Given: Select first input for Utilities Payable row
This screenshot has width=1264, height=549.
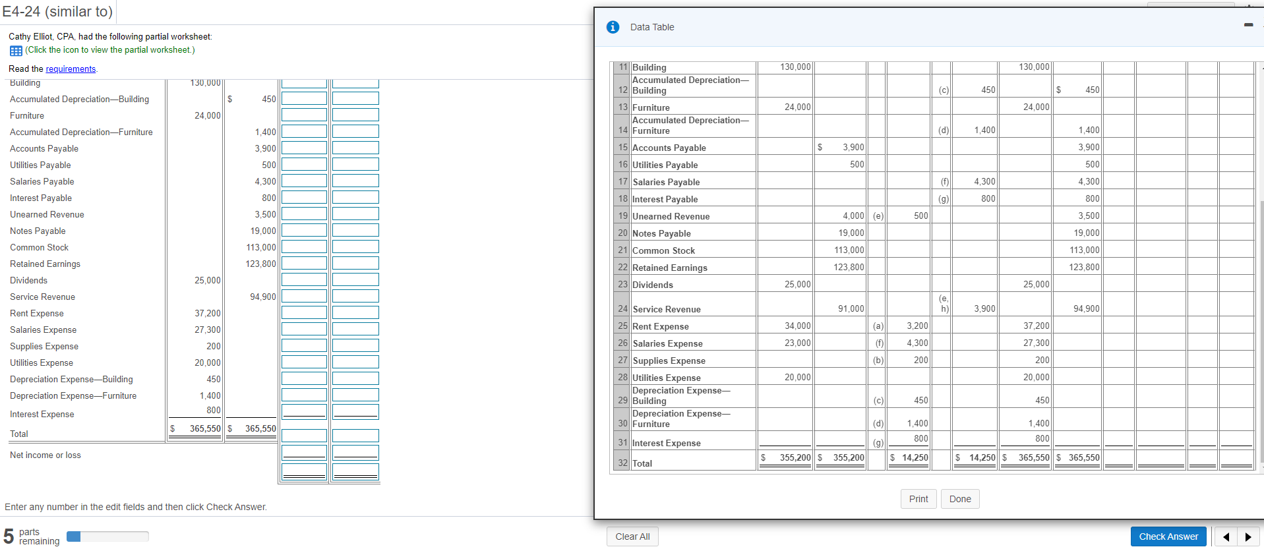Looking at the screenshot, I should tap(304, 164).
